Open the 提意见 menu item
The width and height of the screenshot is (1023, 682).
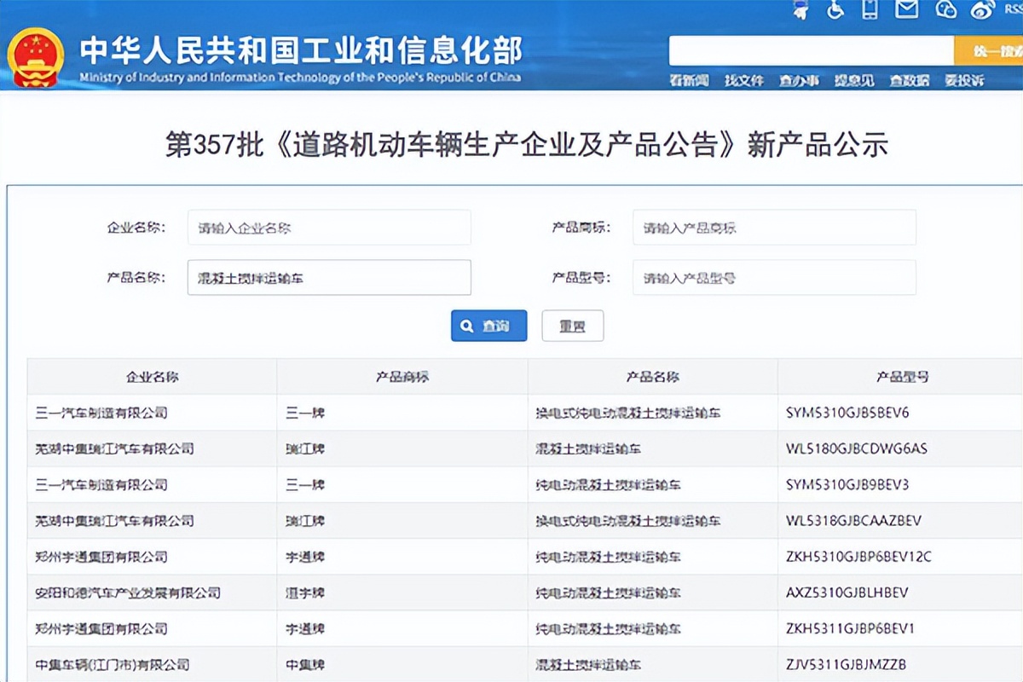click(x=854, y=81)
